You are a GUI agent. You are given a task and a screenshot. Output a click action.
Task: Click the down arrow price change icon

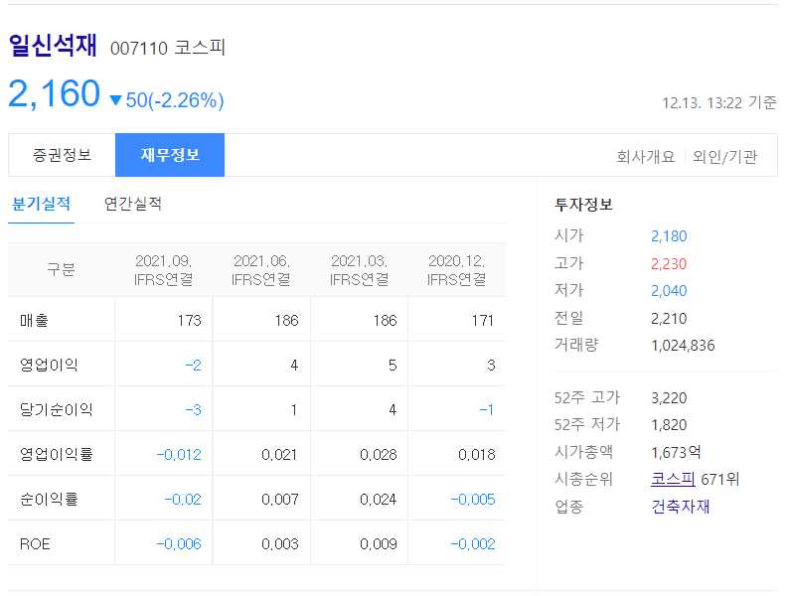click(115, 100)
